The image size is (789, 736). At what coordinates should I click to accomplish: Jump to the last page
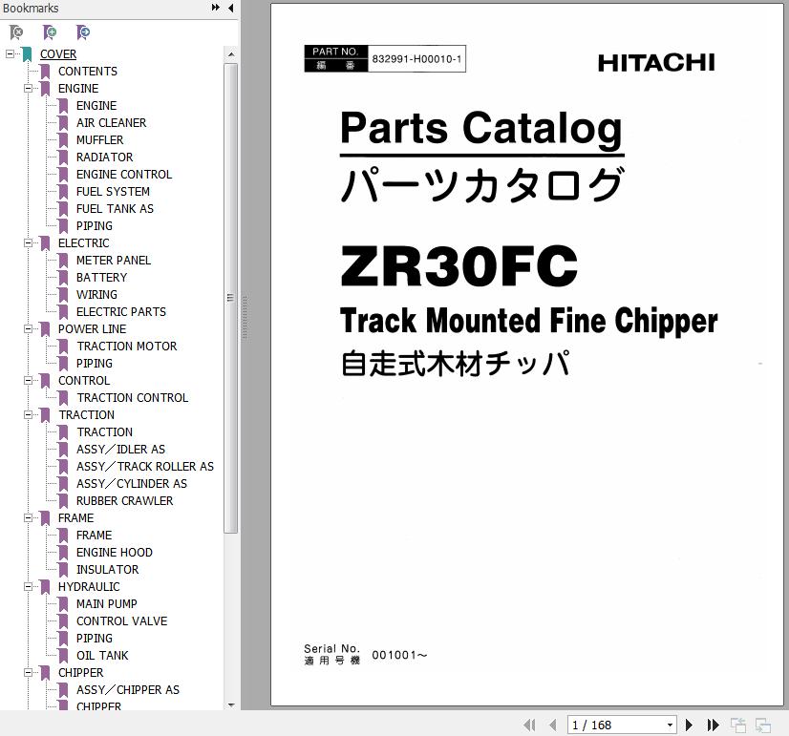713,725
